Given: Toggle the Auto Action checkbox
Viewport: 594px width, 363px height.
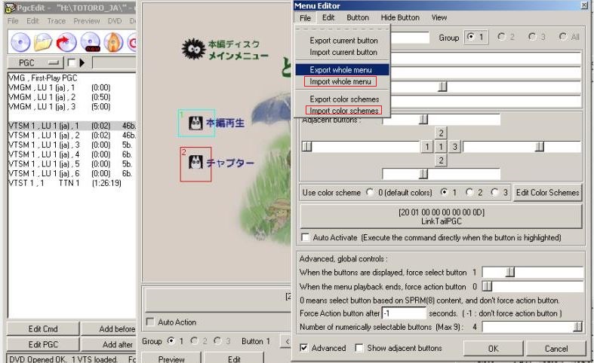Looking at the screenshot, I should 150,322.
